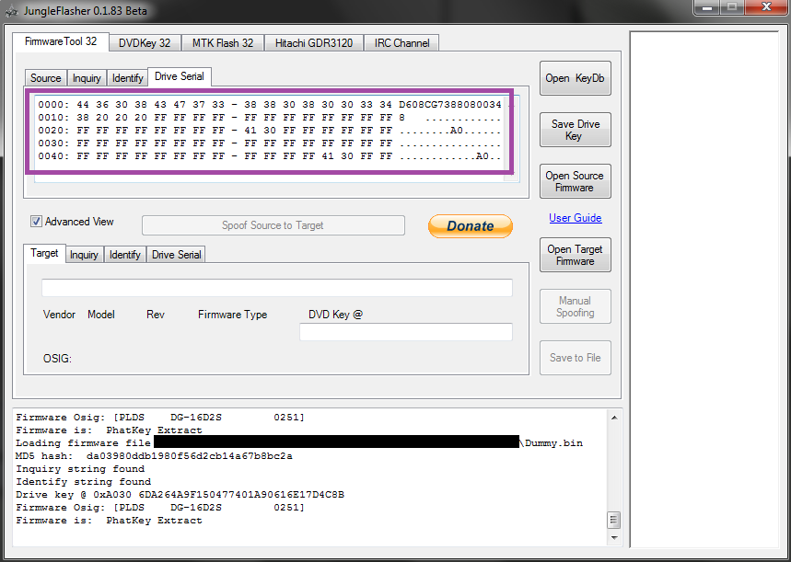791x562 pixels.
Task: Click the PayPal Donate button
Action: 471,225
